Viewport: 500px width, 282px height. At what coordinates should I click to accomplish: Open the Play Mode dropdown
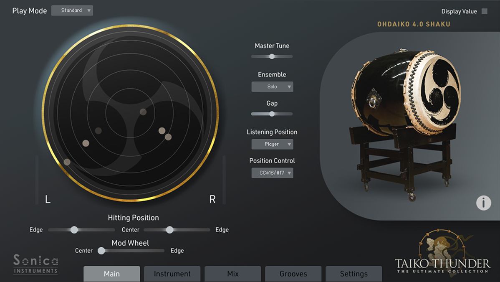(x=72, y=10)
